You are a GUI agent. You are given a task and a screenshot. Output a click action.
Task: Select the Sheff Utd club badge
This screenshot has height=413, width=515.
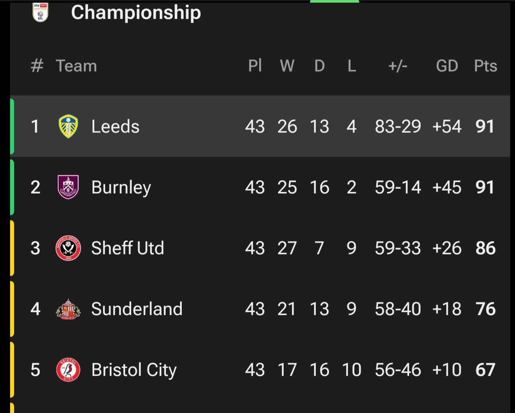point(68,248)
